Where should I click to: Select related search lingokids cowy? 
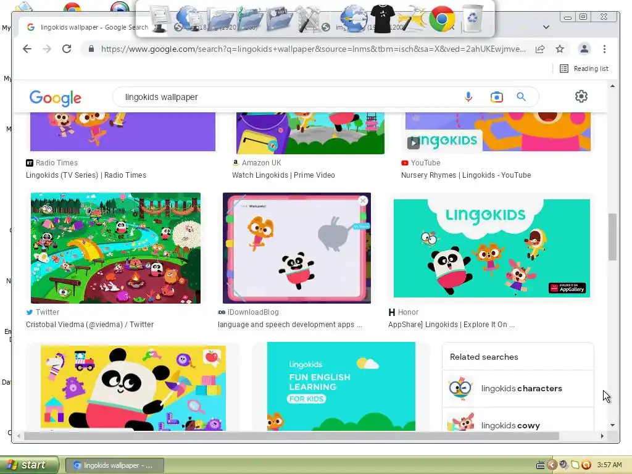pos(518,420)
